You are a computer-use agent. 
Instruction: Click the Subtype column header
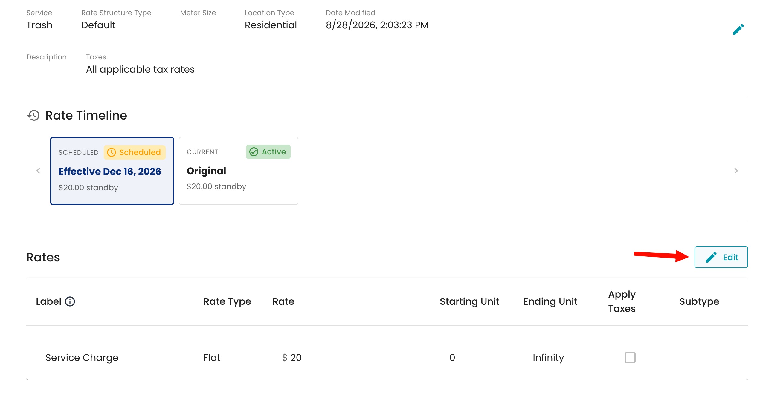[x=699, y=301]
